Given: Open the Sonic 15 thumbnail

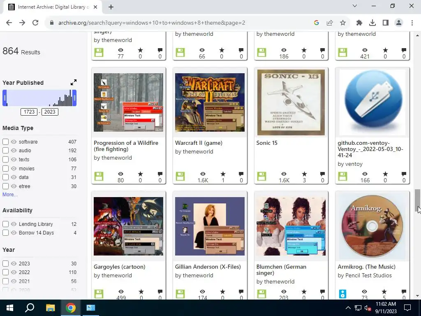Looking at the screenshot, I should [291, 102].
